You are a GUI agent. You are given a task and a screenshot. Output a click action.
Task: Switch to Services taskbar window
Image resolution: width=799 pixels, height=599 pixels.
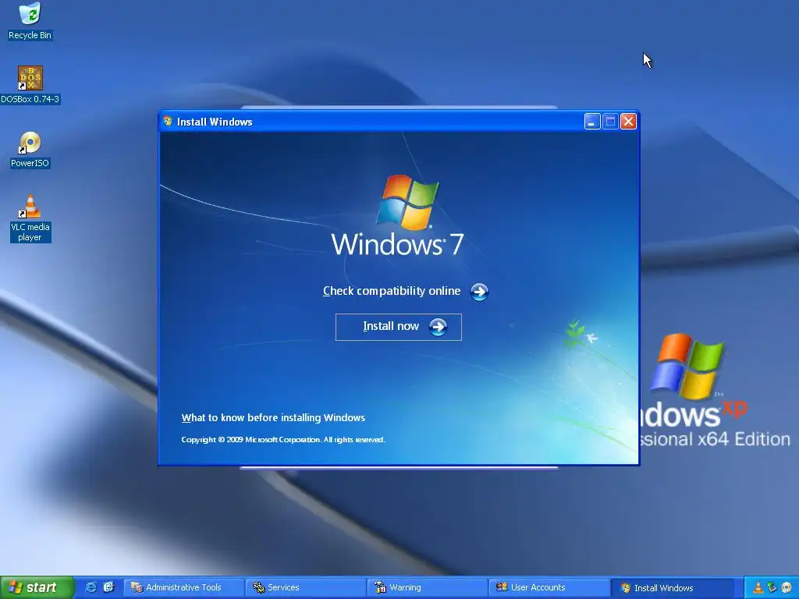click(305, 587)
